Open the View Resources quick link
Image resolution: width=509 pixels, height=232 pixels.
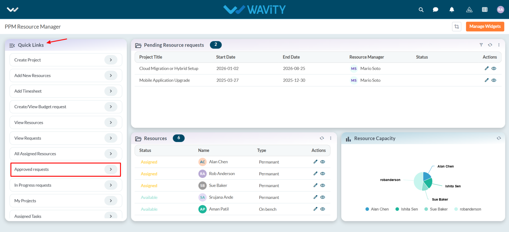pos(66,122)
